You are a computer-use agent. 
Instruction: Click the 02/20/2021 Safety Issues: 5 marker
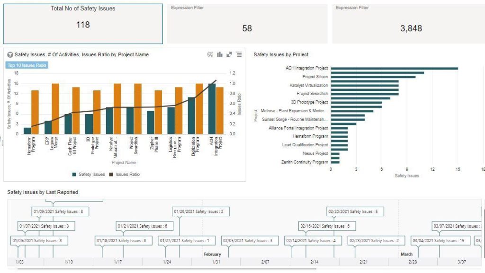coord(355,211)
